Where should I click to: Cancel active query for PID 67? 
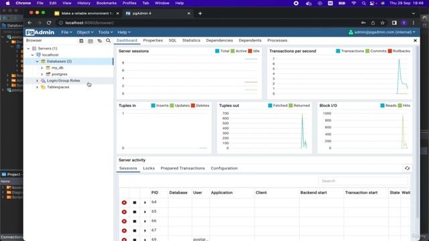click(134, 230)
